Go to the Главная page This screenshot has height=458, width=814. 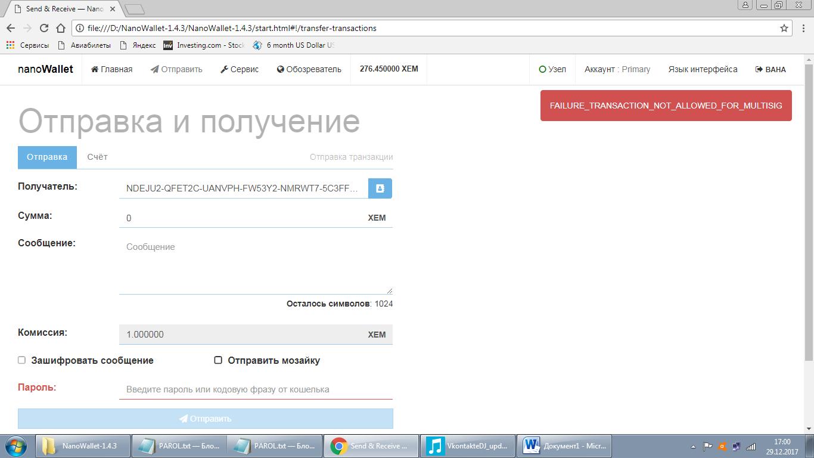click(111, 69)
